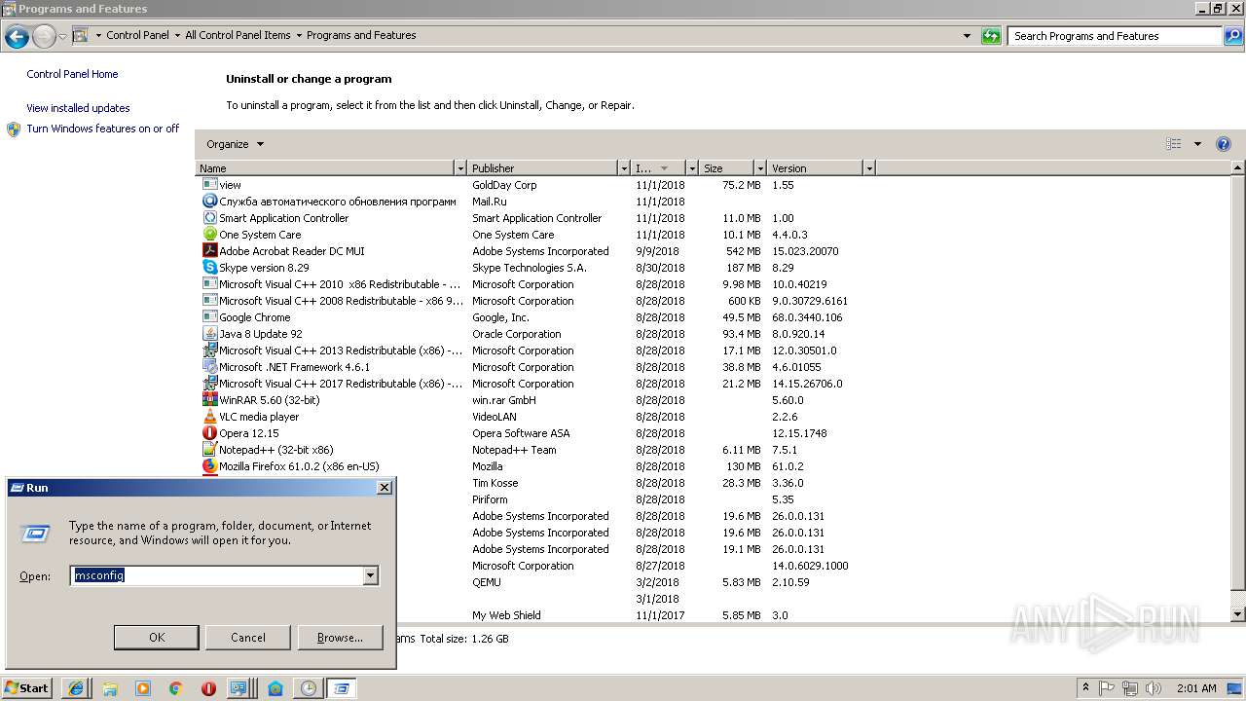Click Control Panel breadcrumb segment
The height and width of the screenshot is (701, 1246).
(137, 35)
